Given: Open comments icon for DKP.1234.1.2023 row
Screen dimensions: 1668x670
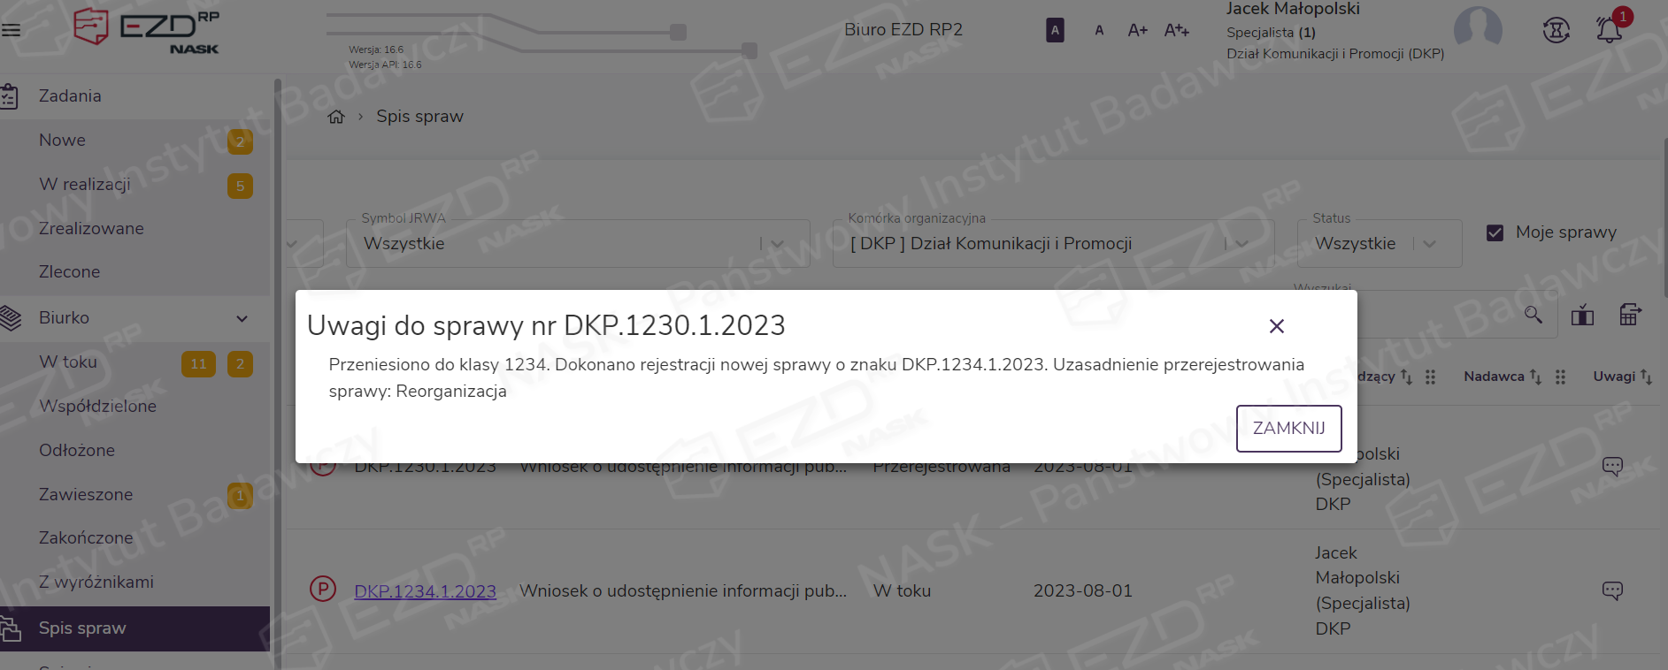Looking at the screenshot, I should [x=1612, y=590].
